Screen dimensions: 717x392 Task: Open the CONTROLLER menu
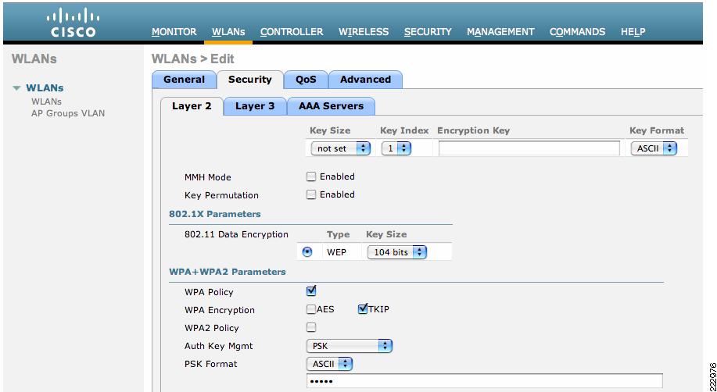292,32
